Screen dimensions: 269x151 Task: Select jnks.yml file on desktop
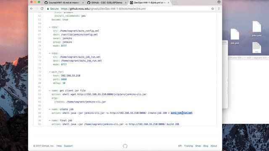click(257, 29)
